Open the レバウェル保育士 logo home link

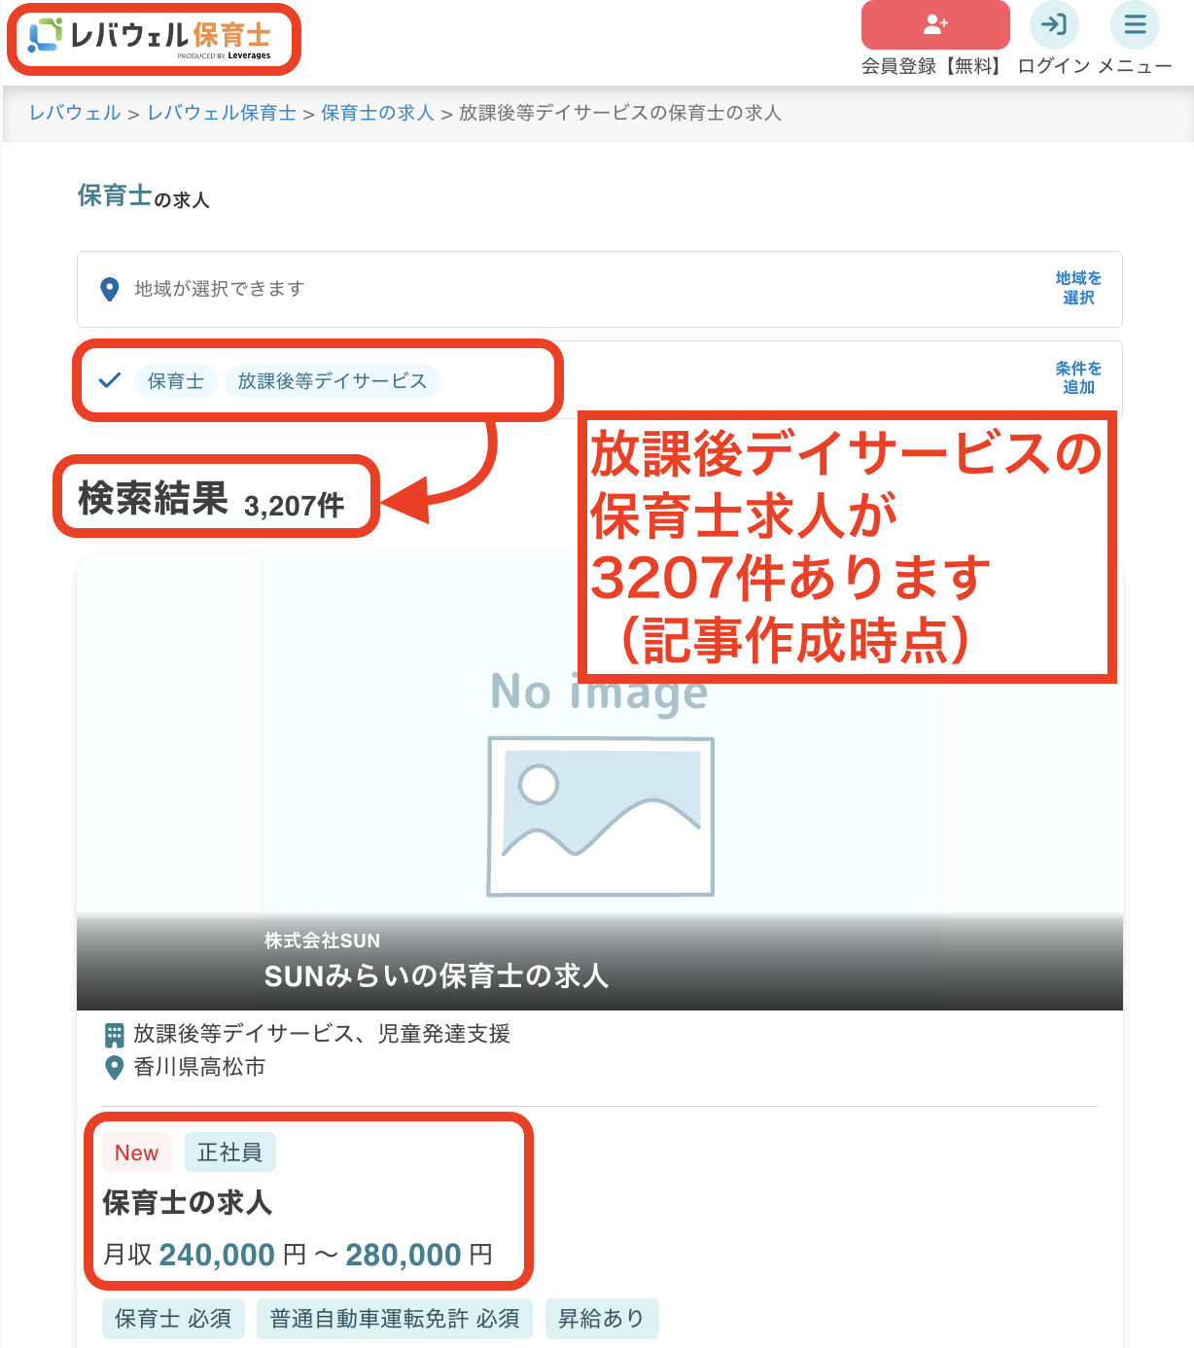point(150,37)
